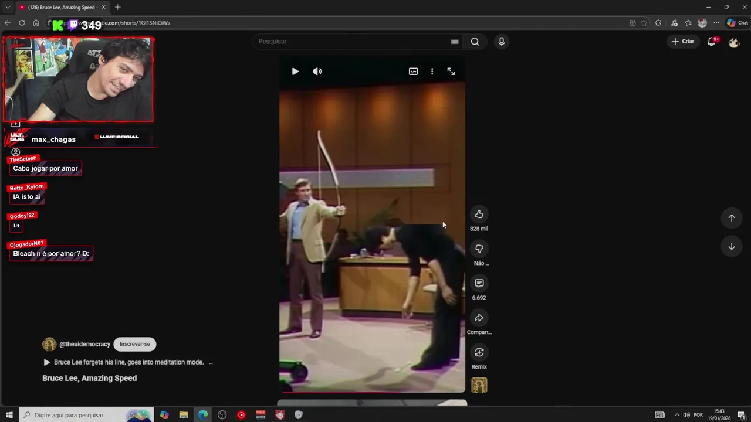Expand the Short description ellipsis
This screenshot has width=751, height=422.
point(211,363)
